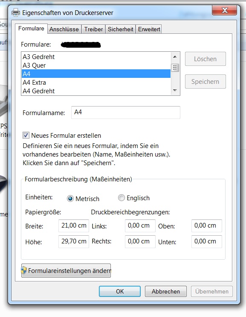Click the forms list scroll-down arrow
The image size is (246, 317).
tap(175, 90)
